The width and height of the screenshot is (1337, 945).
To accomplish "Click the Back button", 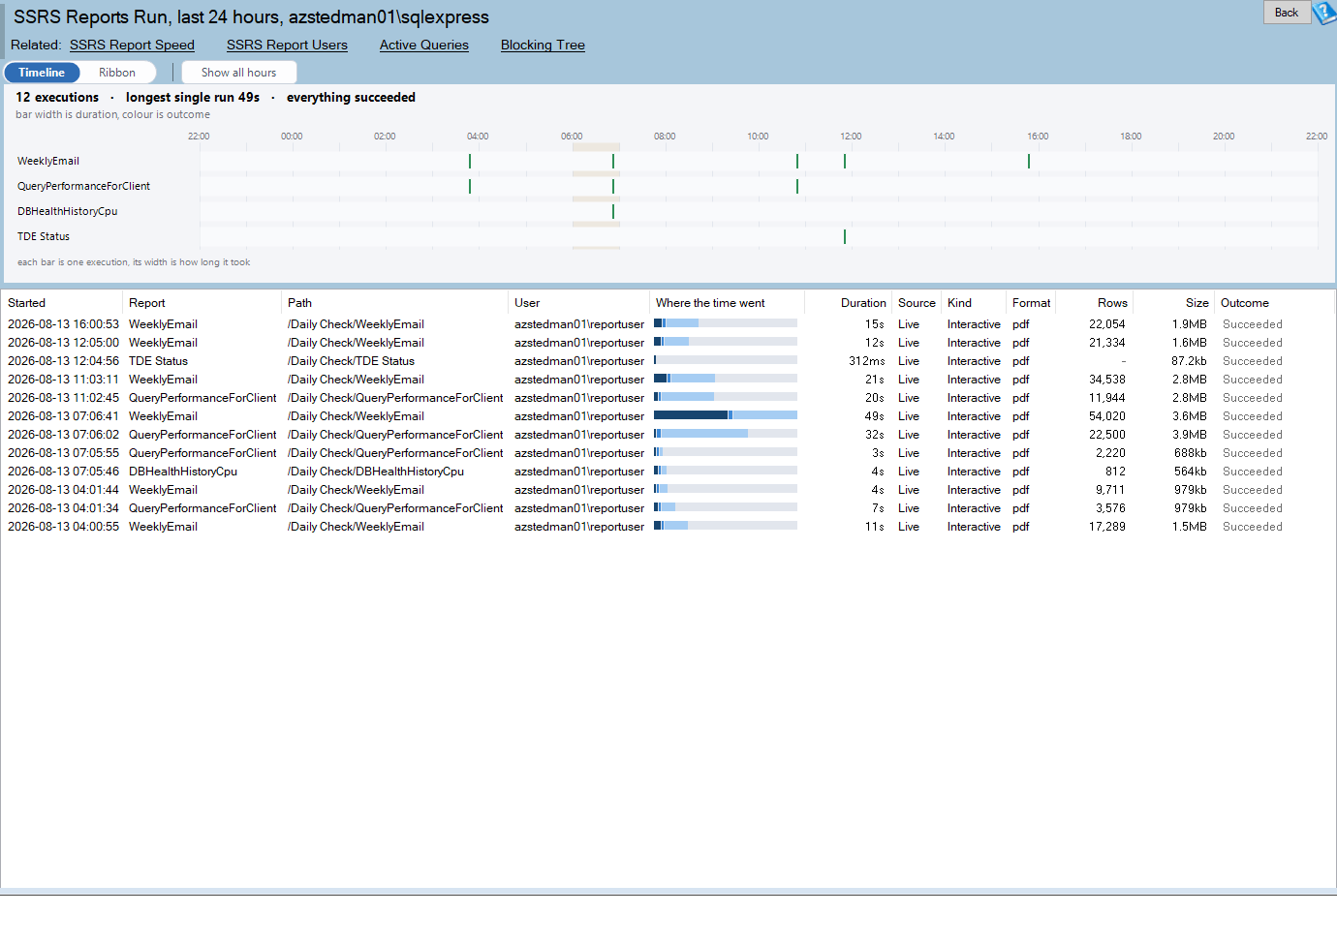I will pyautogui.click(x=1287, y=13).
